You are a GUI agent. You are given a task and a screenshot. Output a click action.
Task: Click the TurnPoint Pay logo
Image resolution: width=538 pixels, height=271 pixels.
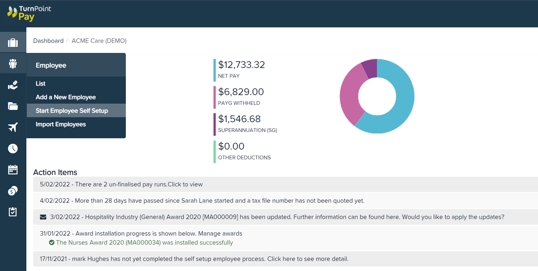point(29,13)
